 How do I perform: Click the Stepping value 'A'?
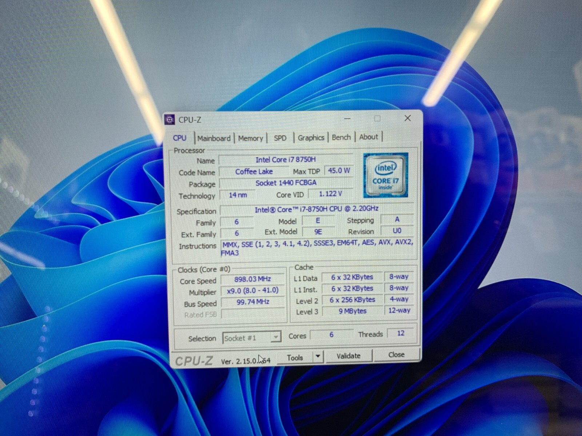397,219
